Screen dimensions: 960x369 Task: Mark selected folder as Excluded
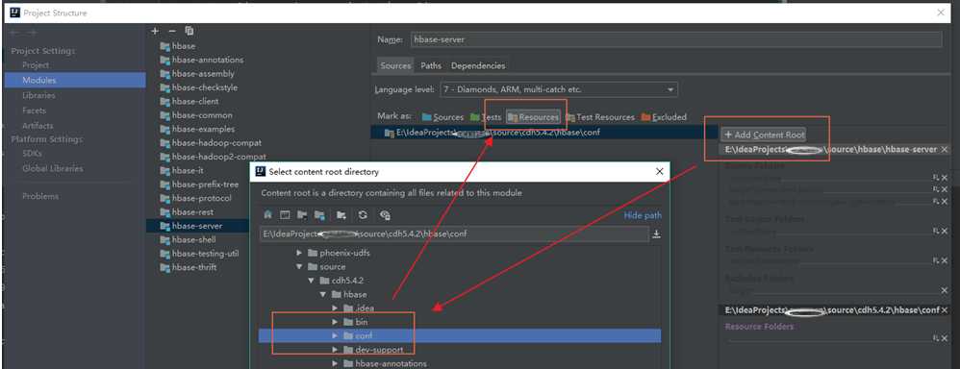[x=664, y=117]
